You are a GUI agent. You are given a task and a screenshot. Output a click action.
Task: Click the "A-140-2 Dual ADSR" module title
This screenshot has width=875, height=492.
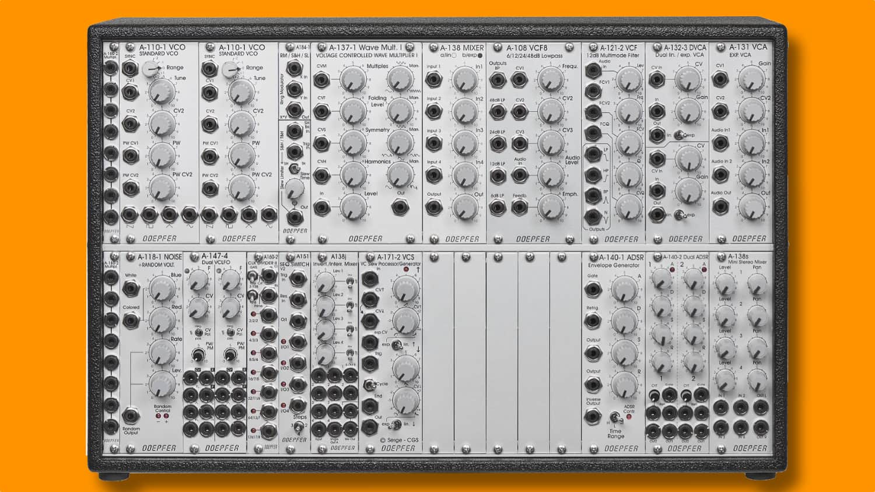[685, 257]
